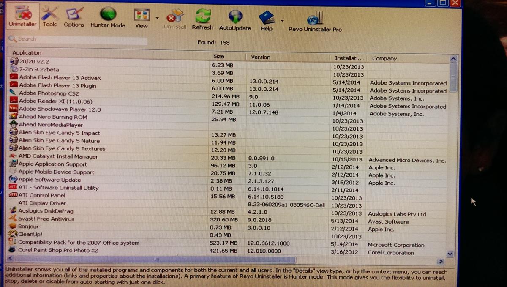Select the 7-Zip 9.22beta icon
The height and width of the screenshot is (287, 507).
pos(14,69)
